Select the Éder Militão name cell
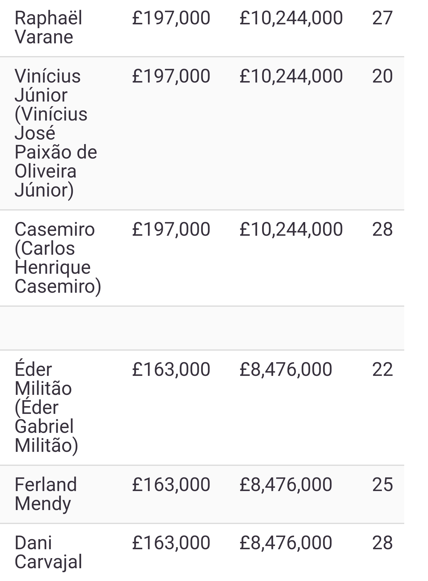The image size is (428, 581). coord(46,407)
